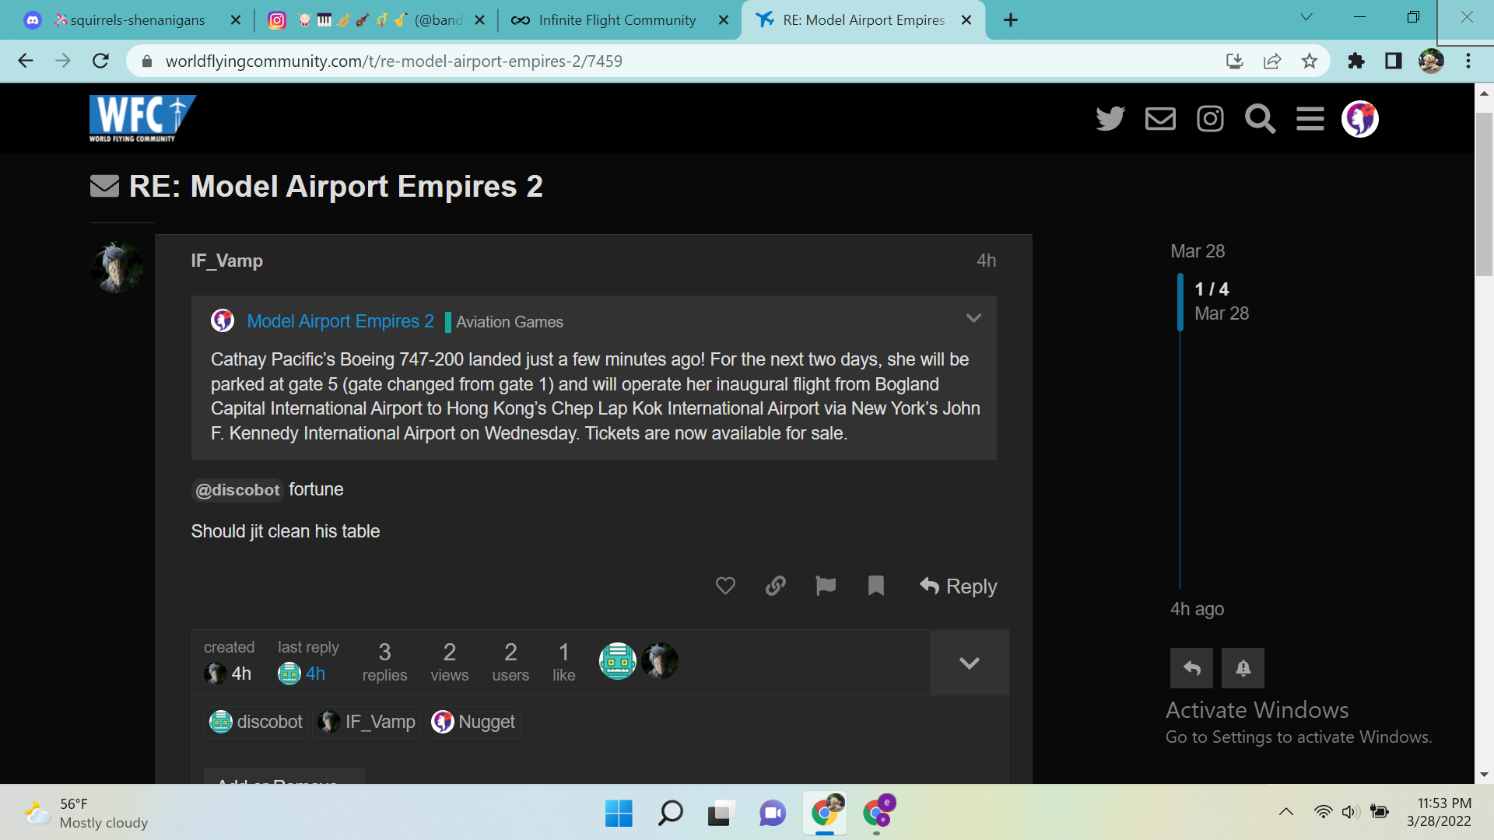This screenshot has height=840, width=1494.
Task: View IF_Vamp's post avatar
Action: (x=117, y=267)
